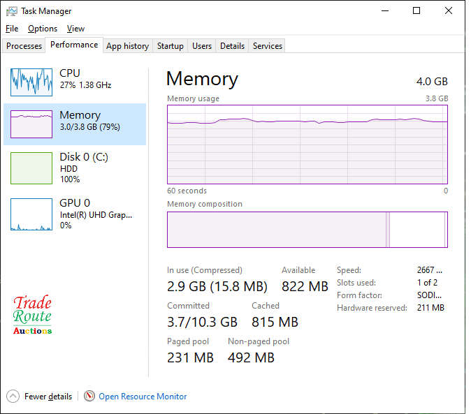Switch to the App history tab
Viewport: 471px width, 414px height.
coord(127,46)
